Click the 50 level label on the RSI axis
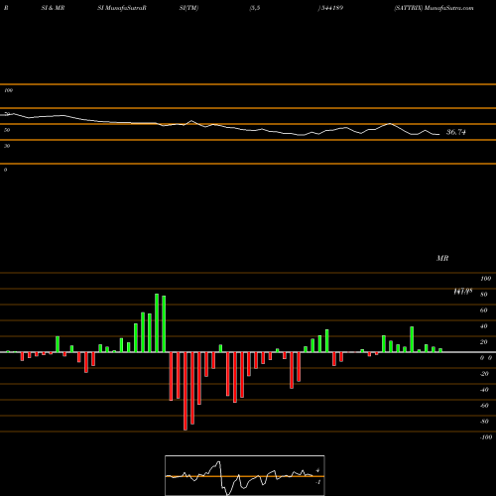The height and width of the screenshot is (496, 496). (7, 130)
